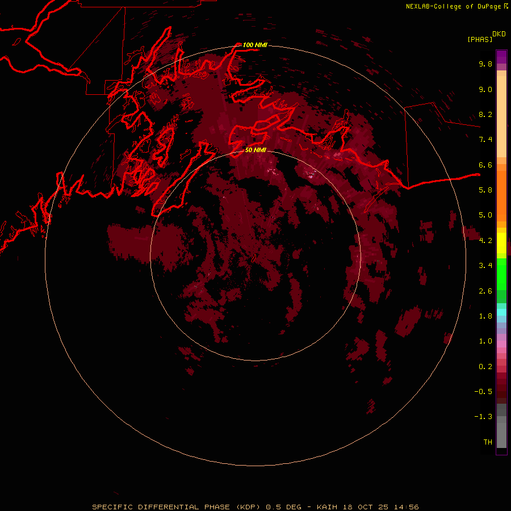Viewport: 511px width, 511px height.
Task: Click the 3.4 legend value
Action: (x=485, y=266)
